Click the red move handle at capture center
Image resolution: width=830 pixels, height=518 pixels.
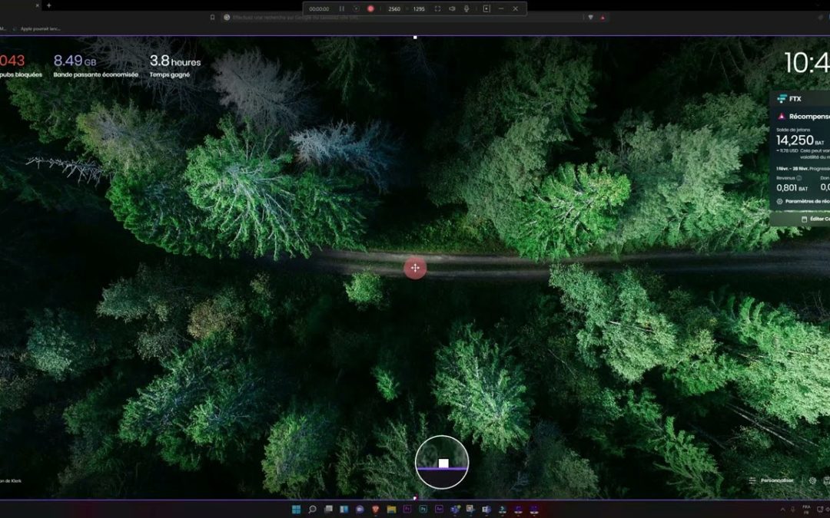point(415,268)
